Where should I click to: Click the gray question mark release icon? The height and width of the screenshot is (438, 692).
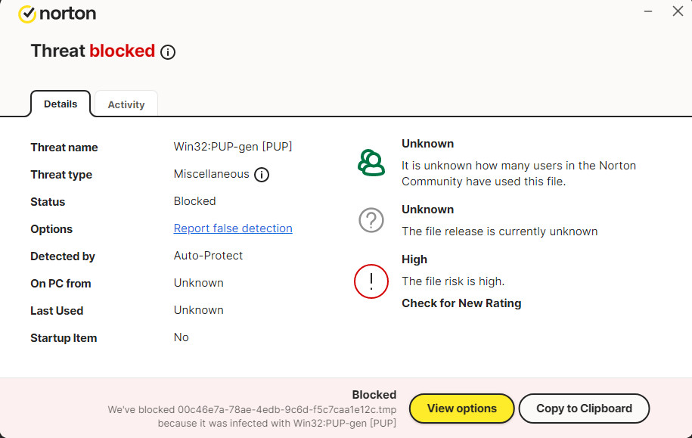pos(371,220)
